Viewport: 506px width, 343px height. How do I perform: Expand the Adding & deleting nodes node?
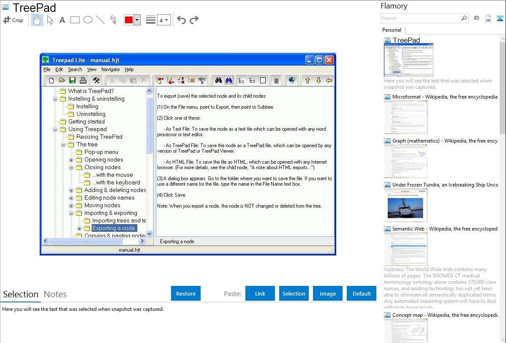click(x=71, y=190)
